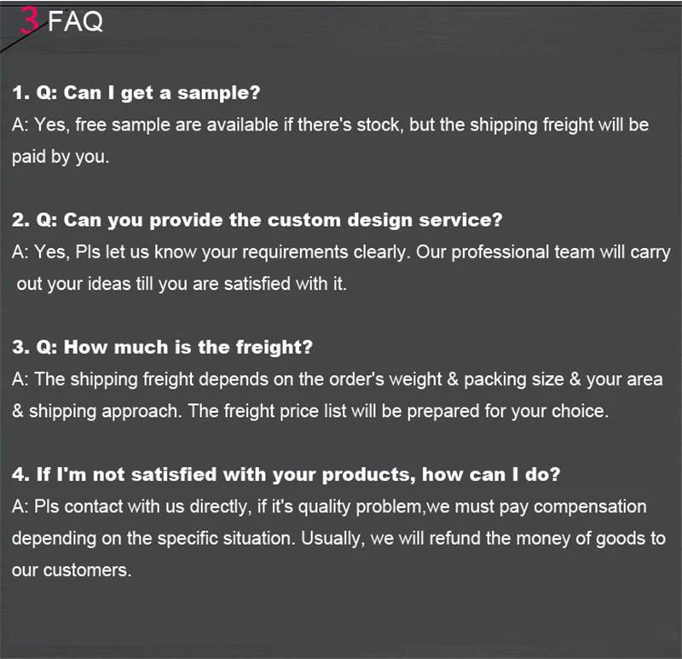The image size is (682, 659).
Task: Select question 3 'How much is the freight?'
Action: [162, 347]
